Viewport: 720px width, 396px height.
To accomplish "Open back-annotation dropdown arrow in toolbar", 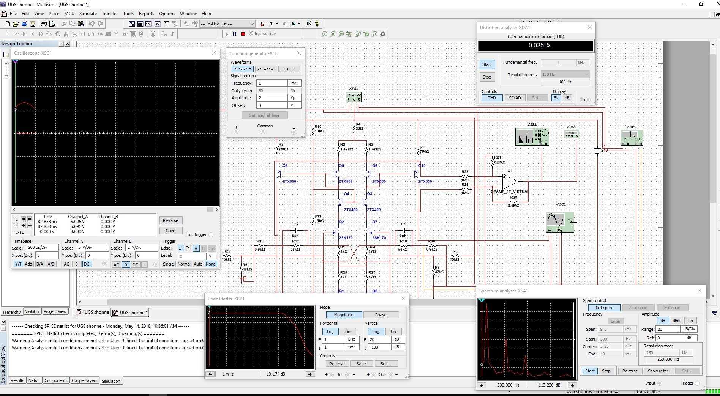I will click(298, 24).
